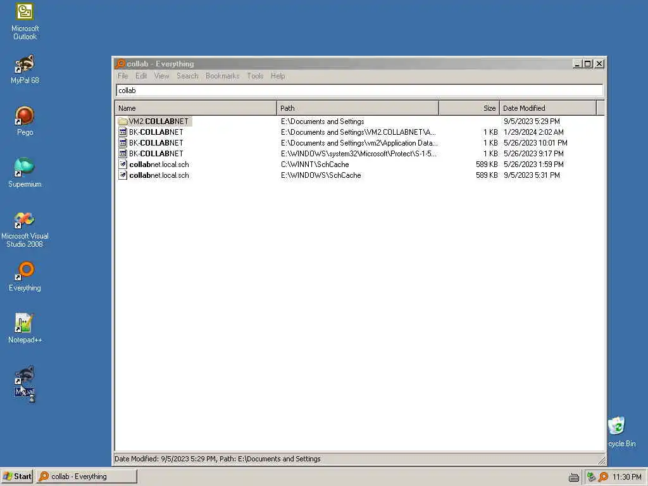Viewport: 648px width, 486px height.
Task: Click the VM2.COLLABNET folder icon
Action: point(122,121)
